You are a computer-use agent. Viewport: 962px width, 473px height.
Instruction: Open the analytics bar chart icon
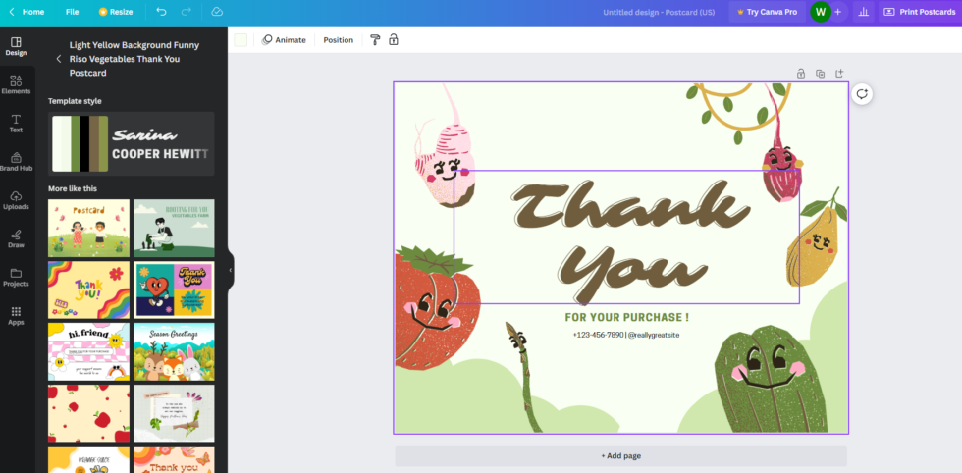(x=863, y=12)
